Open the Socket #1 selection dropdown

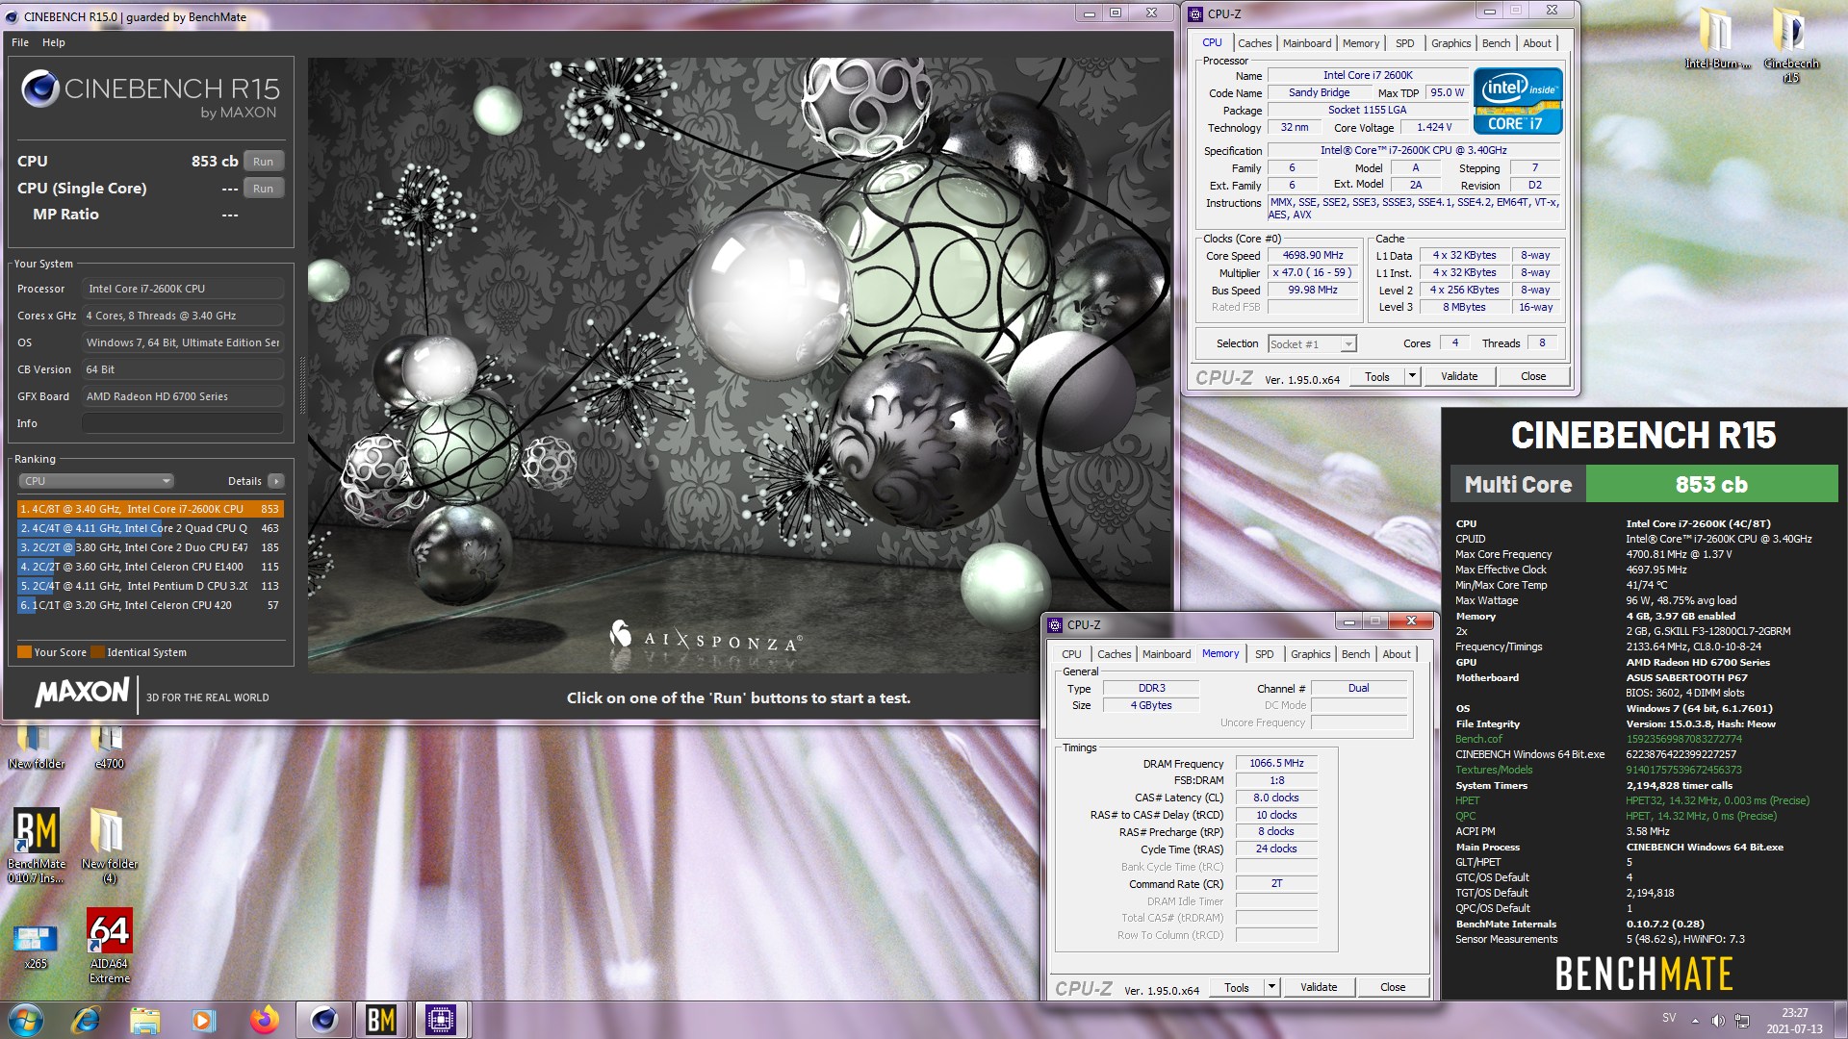pos(1312,344)
